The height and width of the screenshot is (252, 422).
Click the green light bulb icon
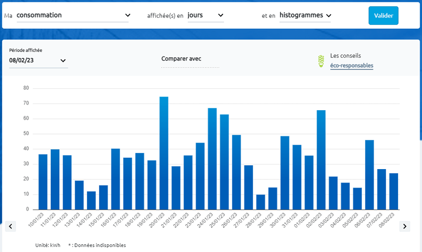click(x=321, y=61)
